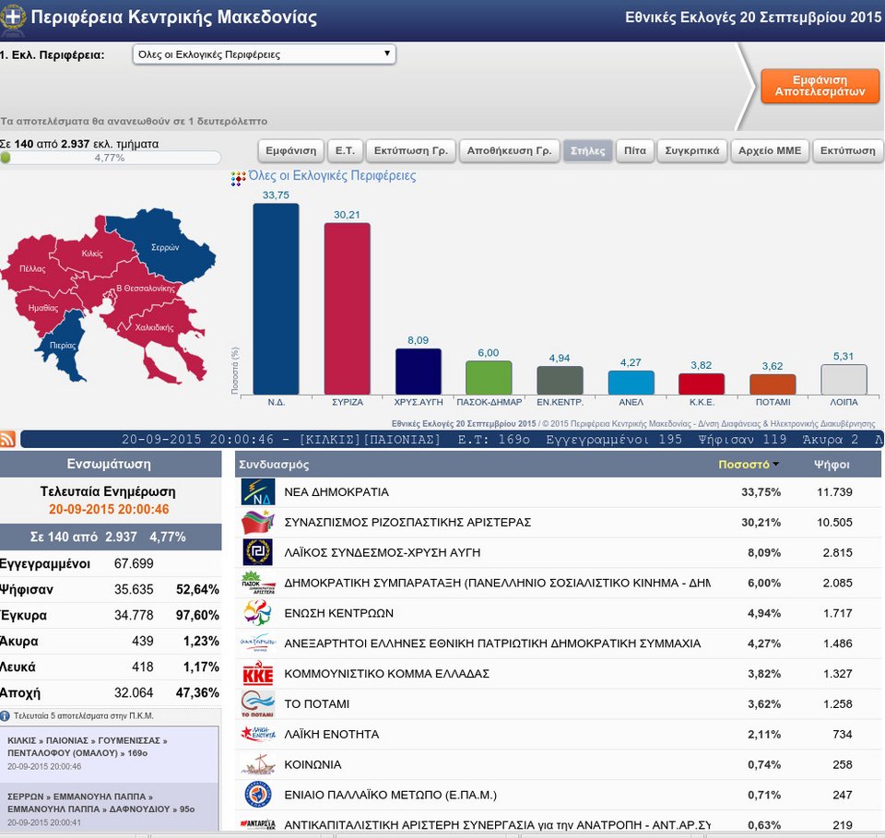Click the ΕΝ.ΚΕΝΤΡ. grey bar
The width and height of the screenshot is (885, 838).
point(560,381)
